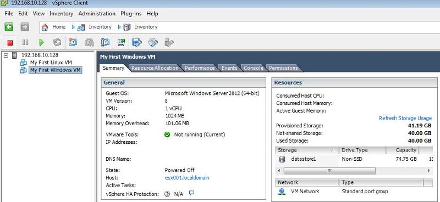Switch to the Permissions tab
This screenshot has height=202, width=440.
(283, 68)
